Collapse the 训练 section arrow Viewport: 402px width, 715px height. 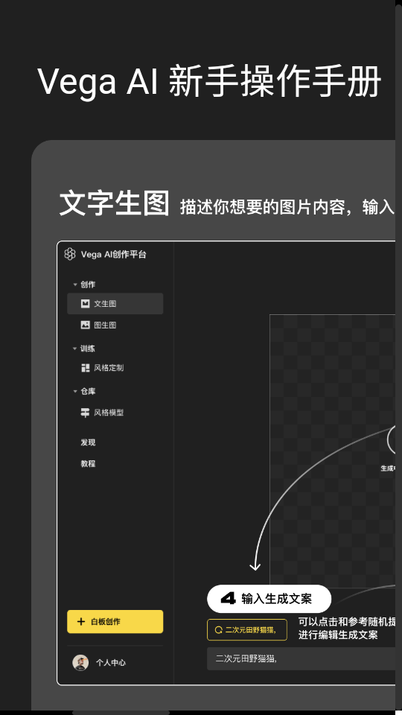pyautogui.click(x=74, y=349)
